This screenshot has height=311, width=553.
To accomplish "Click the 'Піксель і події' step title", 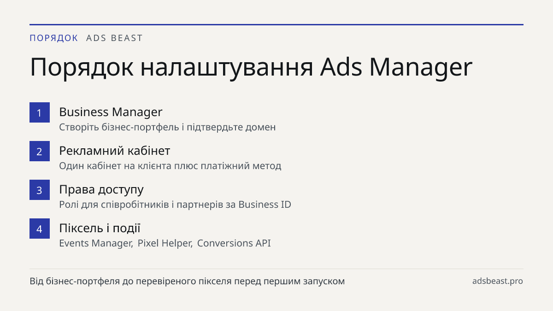I will [100, 228].
